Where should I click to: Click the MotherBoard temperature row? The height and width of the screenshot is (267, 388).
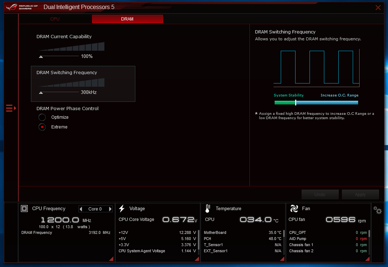click(243, 232)
